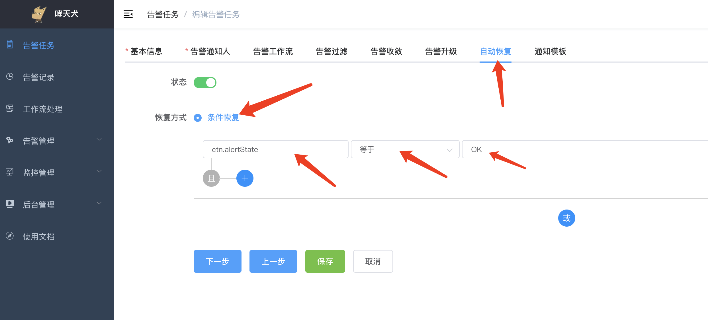Click the 下一步 button
Screen dimensions: 708x320
click(218, 261)
